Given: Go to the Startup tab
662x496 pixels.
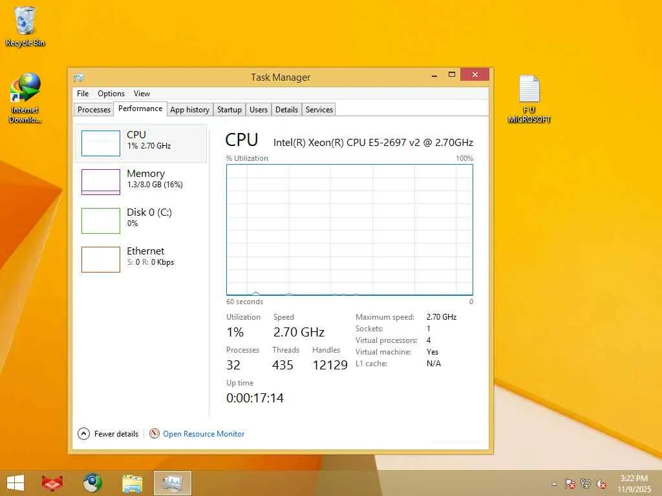Looking at the screenshot, I should (x=230, y=110).
